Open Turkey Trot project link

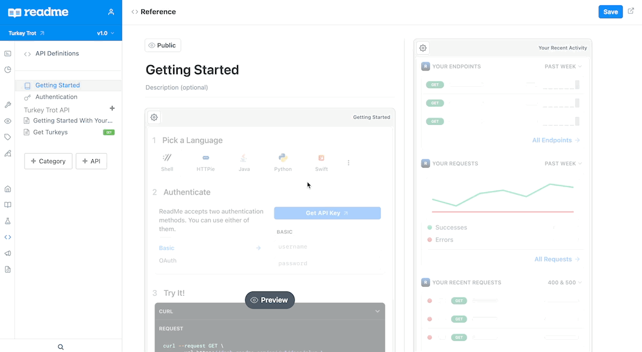click(27, 33)
